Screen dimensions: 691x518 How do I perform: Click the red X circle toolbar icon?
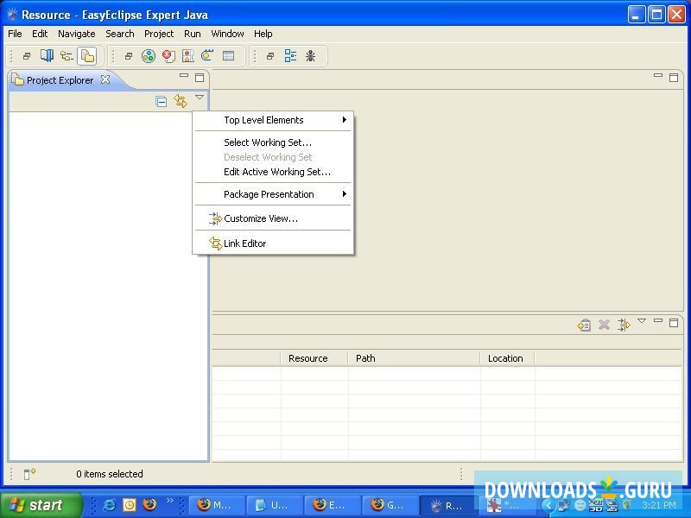168,56
